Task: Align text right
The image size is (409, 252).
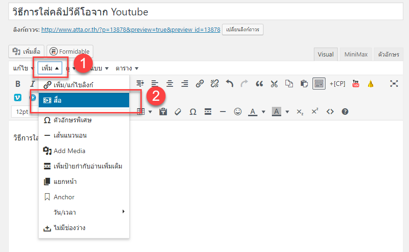Action: 185,84
